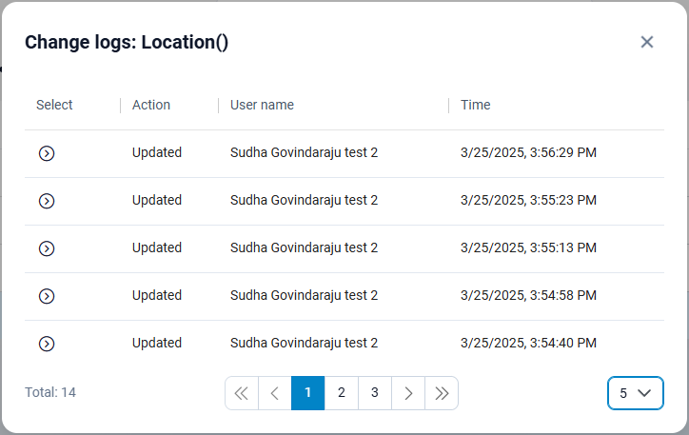The height and width of the screenshot is (435, 689).
Task: Click the Total: 14 count label
Action: pyautogui.click(x=50, y=392)
